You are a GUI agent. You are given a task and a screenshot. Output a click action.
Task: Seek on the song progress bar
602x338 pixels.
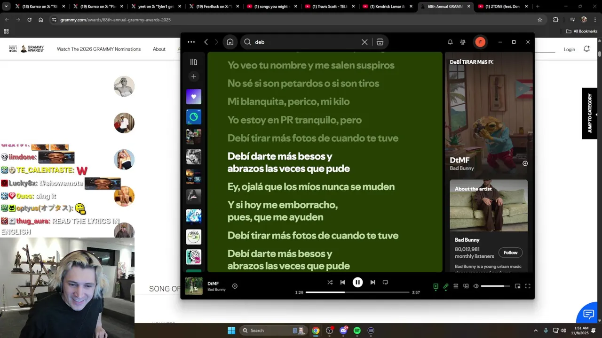[357, 292]
